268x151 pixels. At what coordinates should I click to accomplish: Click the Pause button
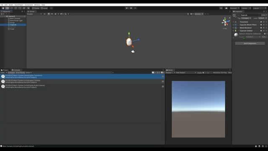[131, 8]
